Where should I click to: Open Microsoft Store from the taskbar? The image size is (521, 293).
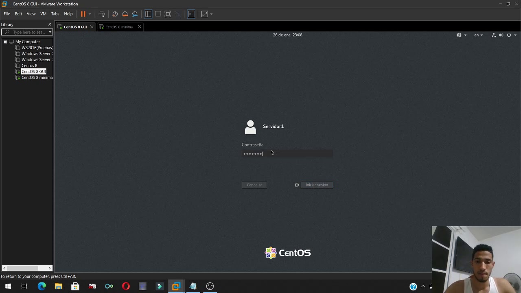pos(75,286)
